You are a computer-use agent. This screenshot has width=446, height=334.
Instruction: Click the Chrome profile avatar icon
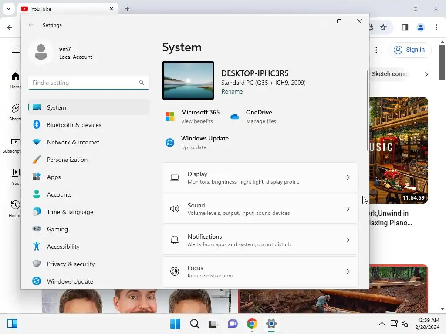421,27
